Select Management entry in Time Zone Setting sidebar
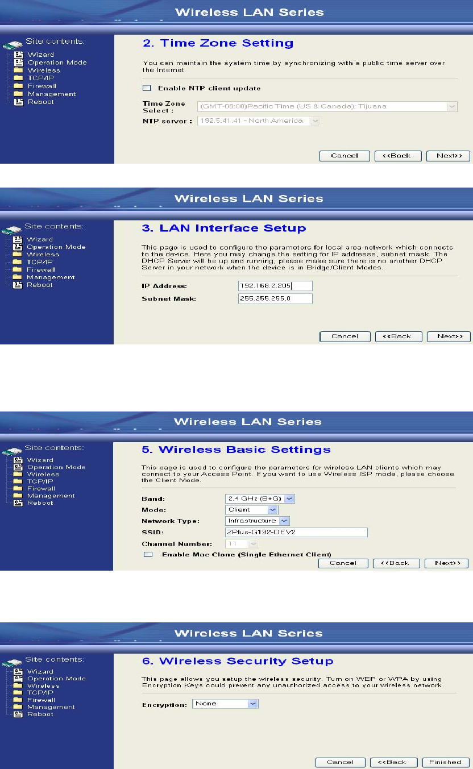 pos(52,94)
